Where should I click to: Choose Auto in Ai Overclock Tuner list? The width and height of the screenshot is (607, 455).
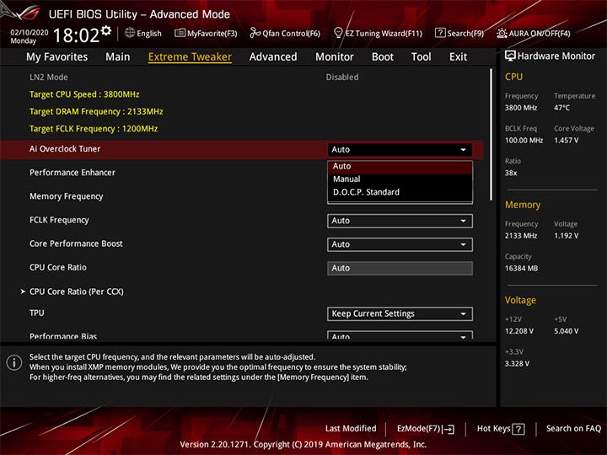[x=400, y=166]
